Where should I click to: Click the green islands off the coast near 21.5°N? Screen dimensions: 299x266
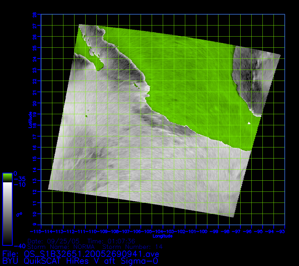click(136, 85)
